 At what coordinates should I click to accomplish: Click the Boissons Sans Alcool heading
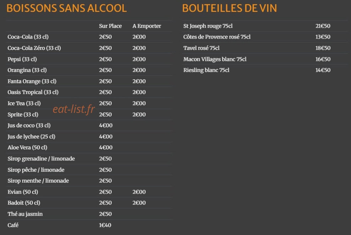(66, 8)
